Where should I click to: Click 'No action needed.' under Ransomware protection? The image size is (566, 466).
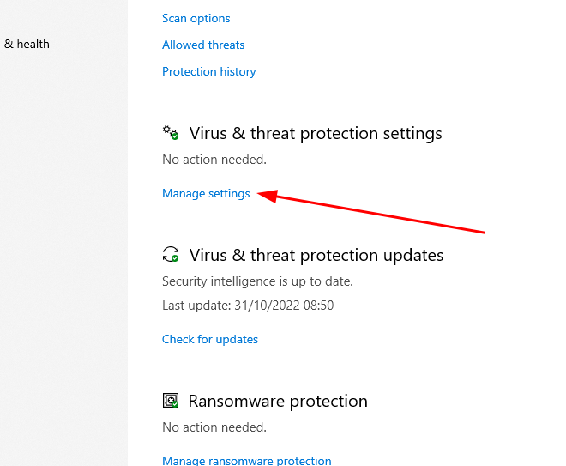tap(214, 427)
